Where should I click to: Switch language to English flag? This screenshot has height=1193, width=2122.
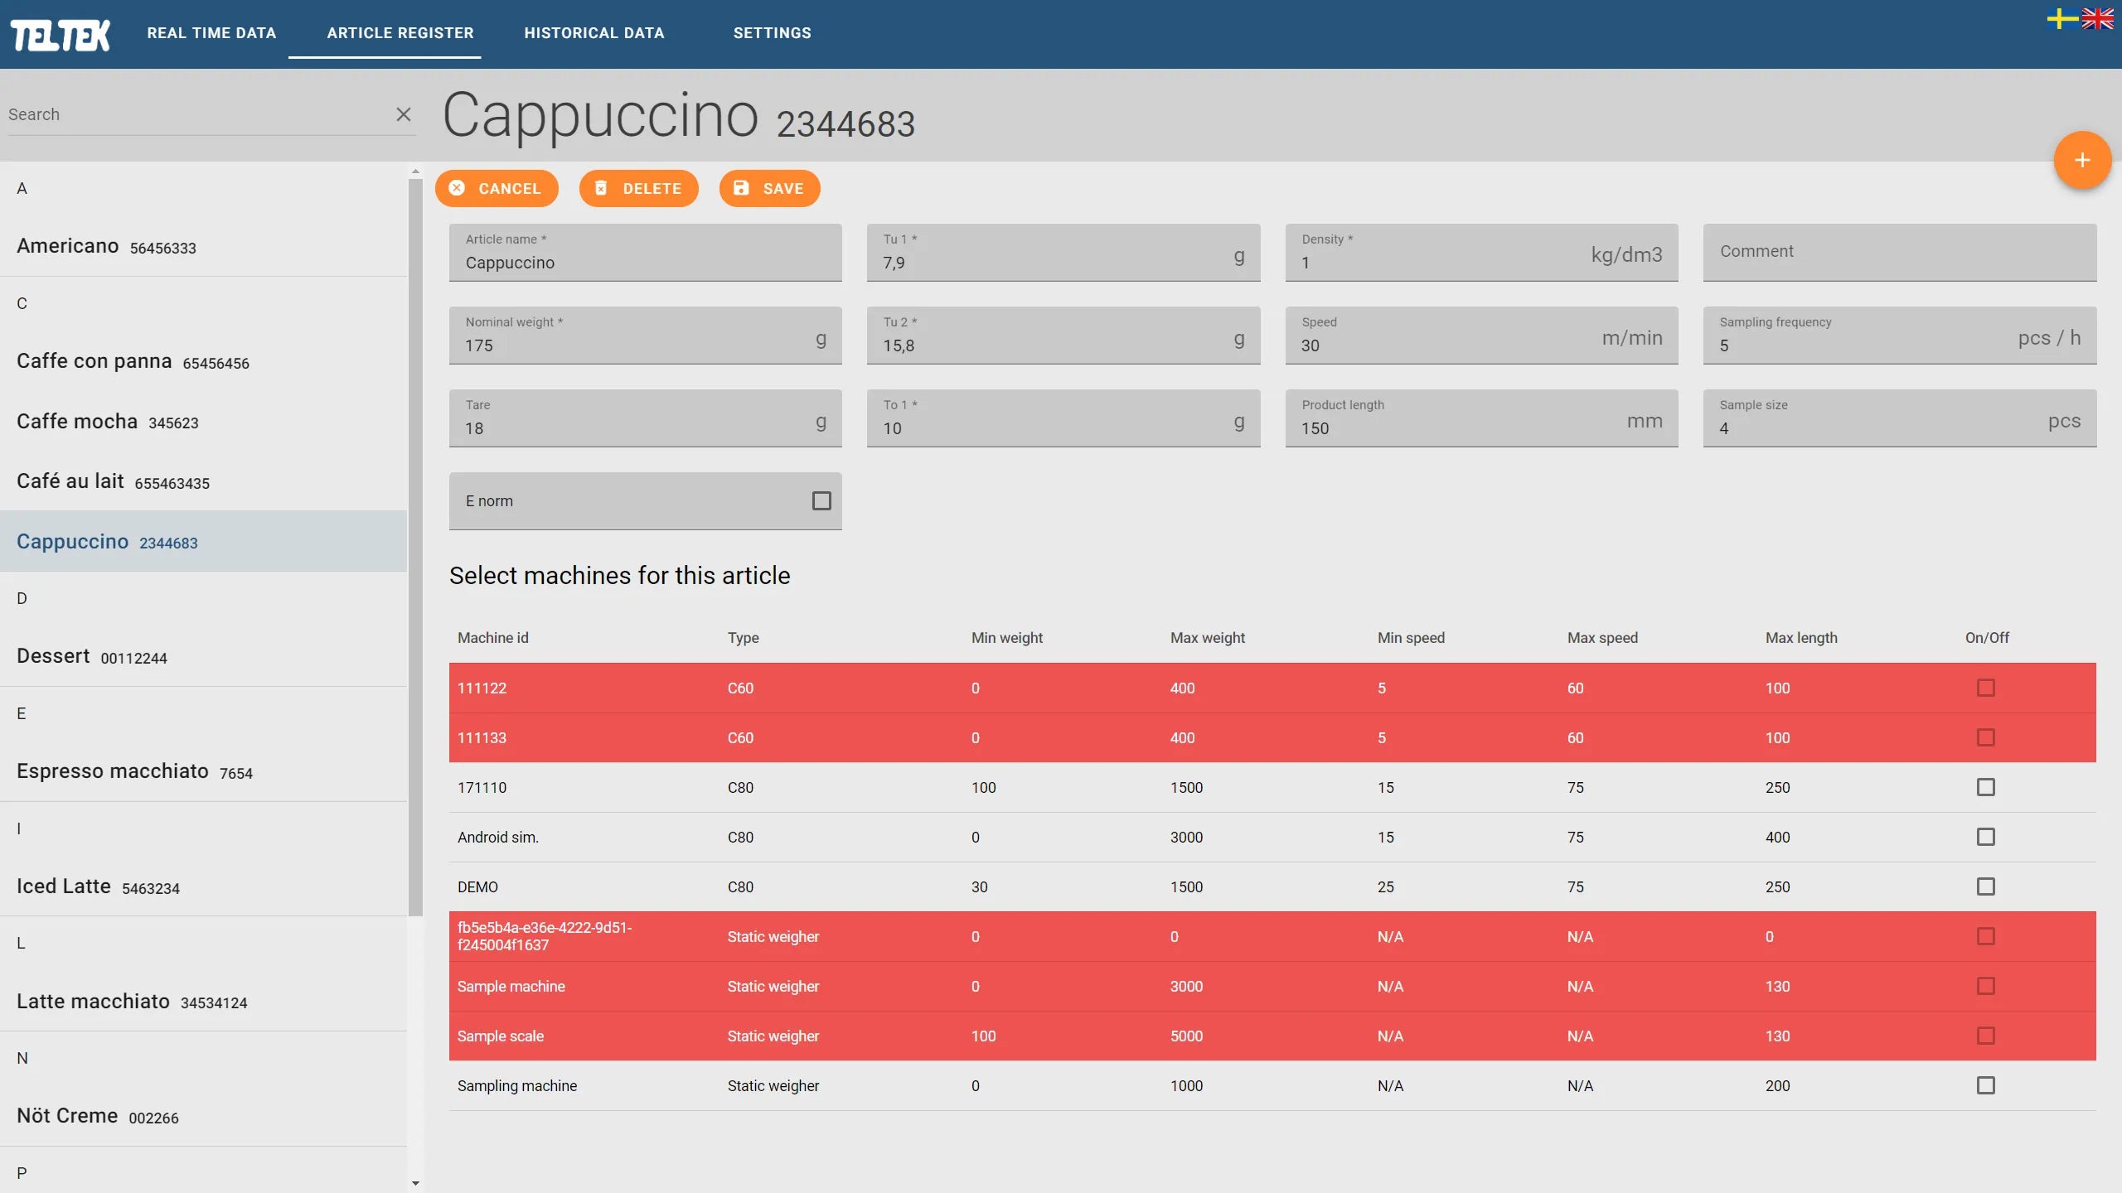(x=2098, y=18)
